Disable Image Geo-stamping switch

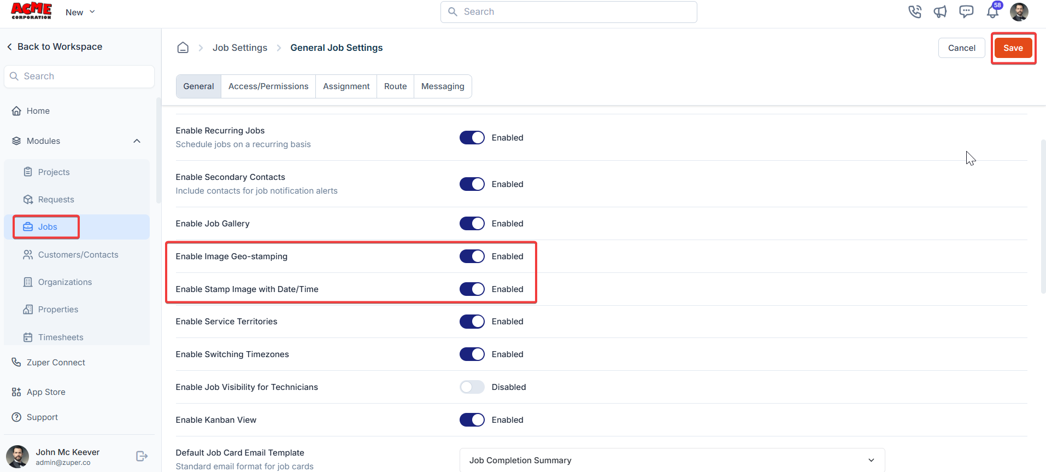coord(472,256)
